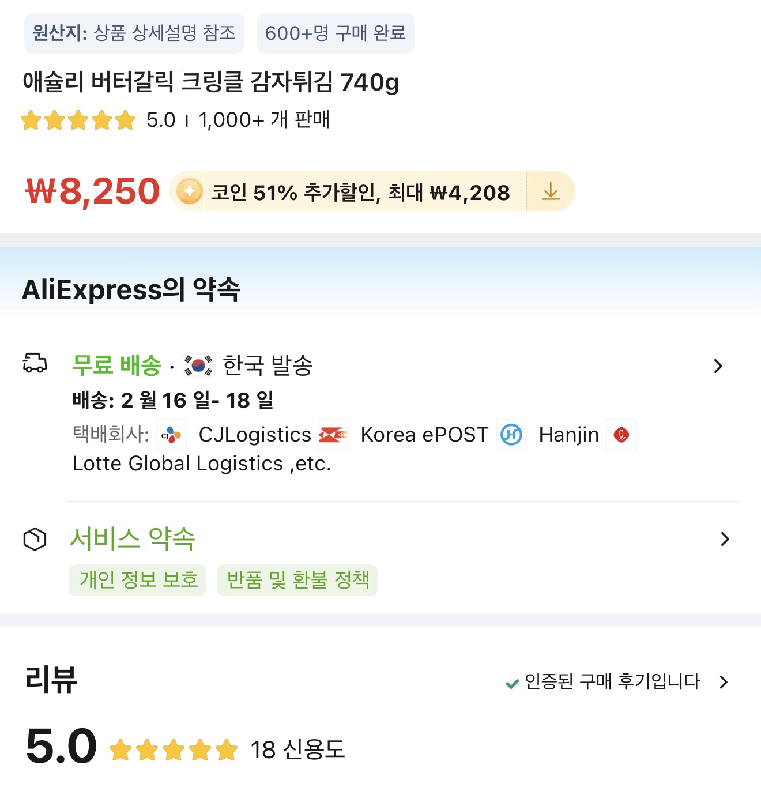Expand the 서비스 약속 section chevron
The image size is (761, 795).
click(725, 539)
